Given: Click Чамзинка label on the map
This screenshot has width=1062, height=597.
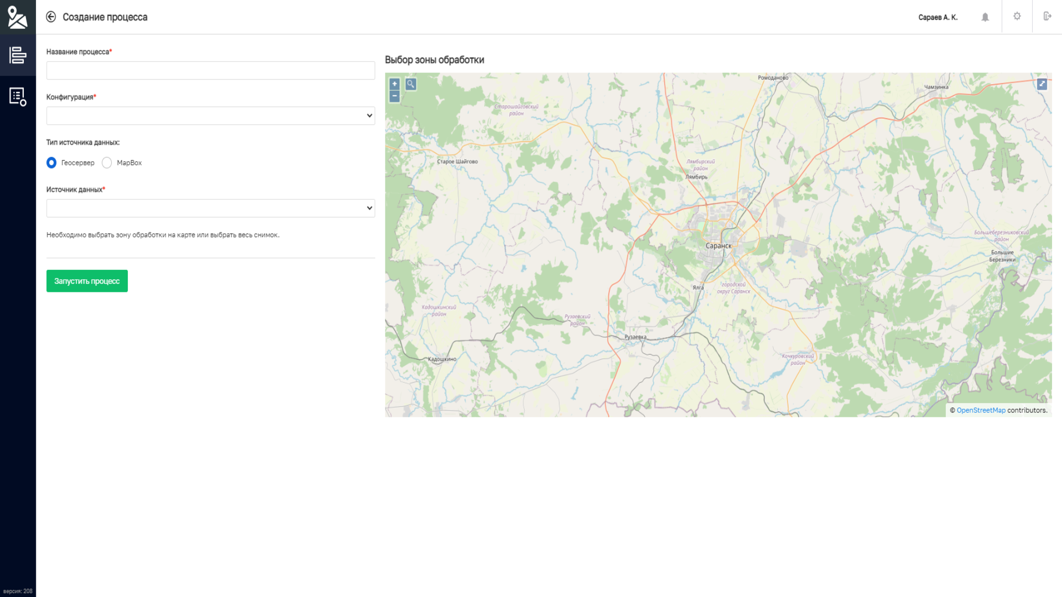Looking at the screenshot, I should point(936,87).
